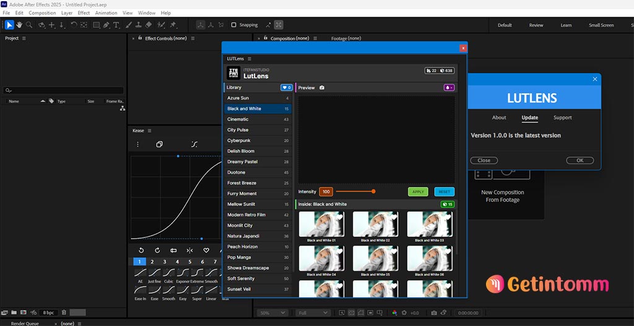The width and height of the screenshot is (634, 326).
Task: Select the Cinematic library category
Action: pos(257,119)
